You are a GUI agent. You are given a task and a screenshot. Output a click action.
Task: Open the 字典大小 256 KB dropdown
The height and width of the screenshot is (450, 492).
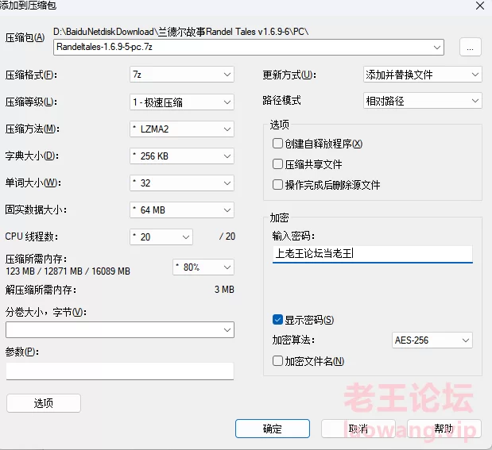(x=182, y=156)
